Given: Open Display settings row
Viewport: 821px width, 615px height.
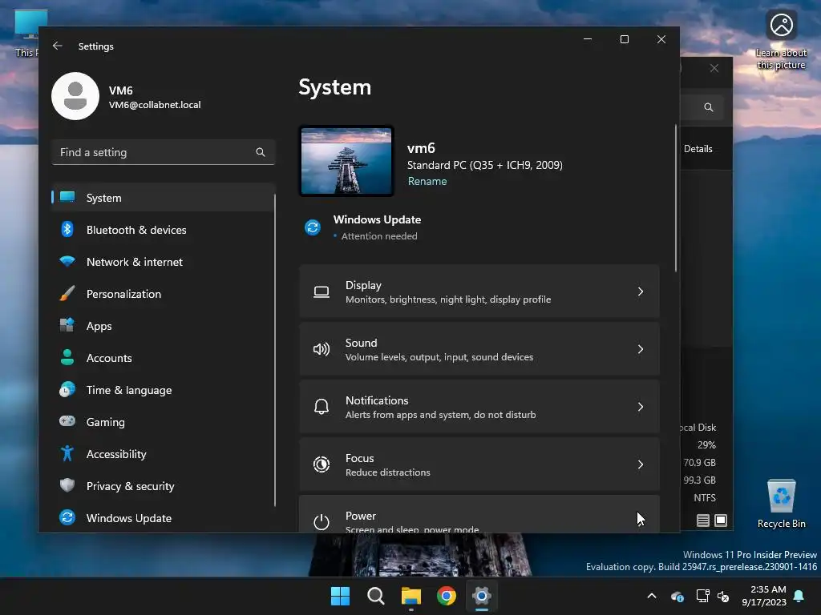Looking at the screenshot, I should coord(479,291).
